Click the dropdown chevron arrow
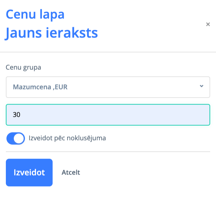 pyautogui.click(x=202, y=86)
